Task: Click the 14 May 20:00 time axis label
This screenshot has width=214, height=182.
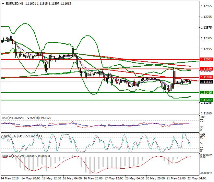Action: click(x=31, y=178)
